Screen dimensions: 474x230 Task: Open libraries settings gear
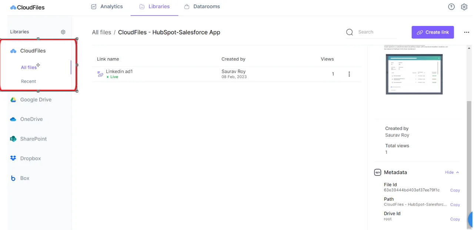(63, 32)
